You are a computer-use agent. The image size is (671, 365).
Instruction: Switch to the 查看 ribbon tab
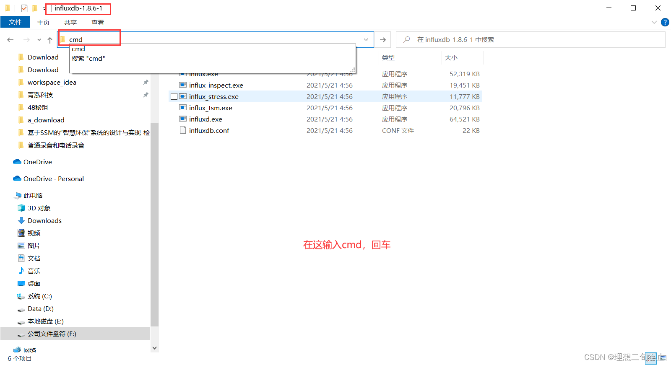click(x=98, y=22)
